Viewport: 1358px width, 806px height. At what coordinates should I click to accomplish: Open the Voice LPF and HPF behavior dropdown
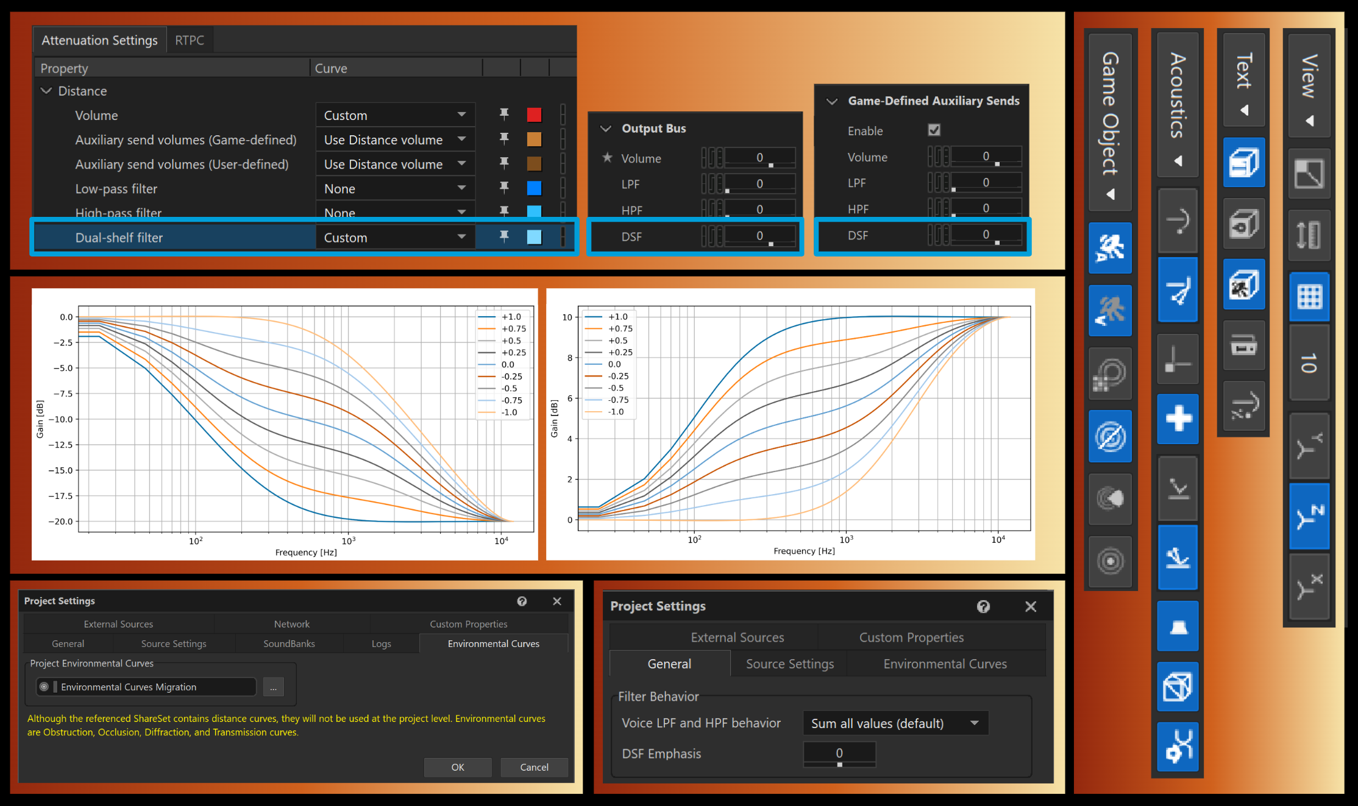pos(895,723)
